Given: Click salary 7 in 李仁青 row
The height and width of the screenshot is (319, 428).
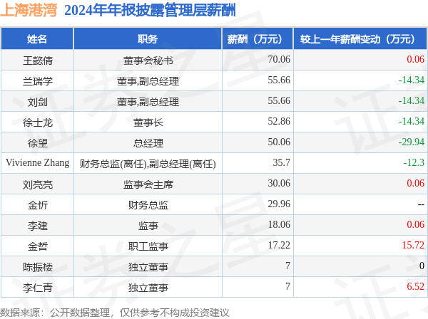Looking at the screenshot, I should pyautogui.click(x=287, y=287).
